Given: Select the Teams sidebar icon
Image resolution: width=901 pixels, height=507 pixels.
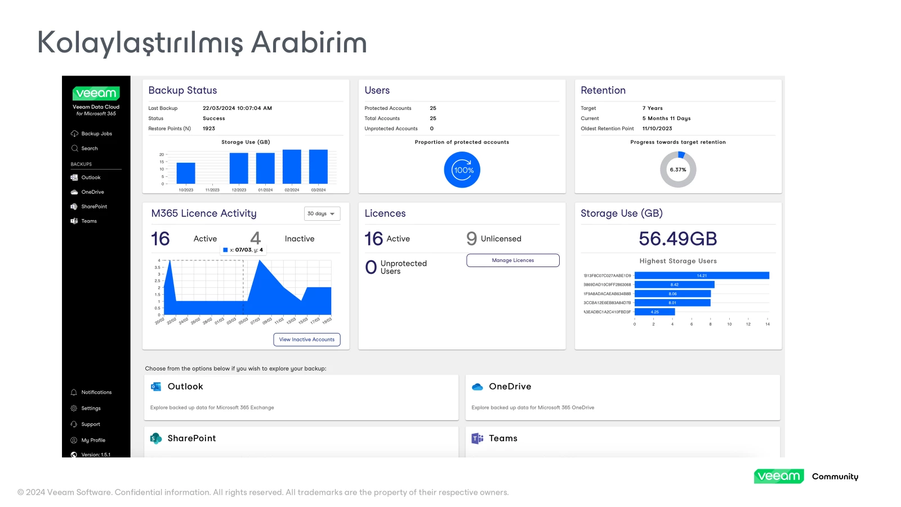Looking at the screenshot, I should (x=74, y=221).
